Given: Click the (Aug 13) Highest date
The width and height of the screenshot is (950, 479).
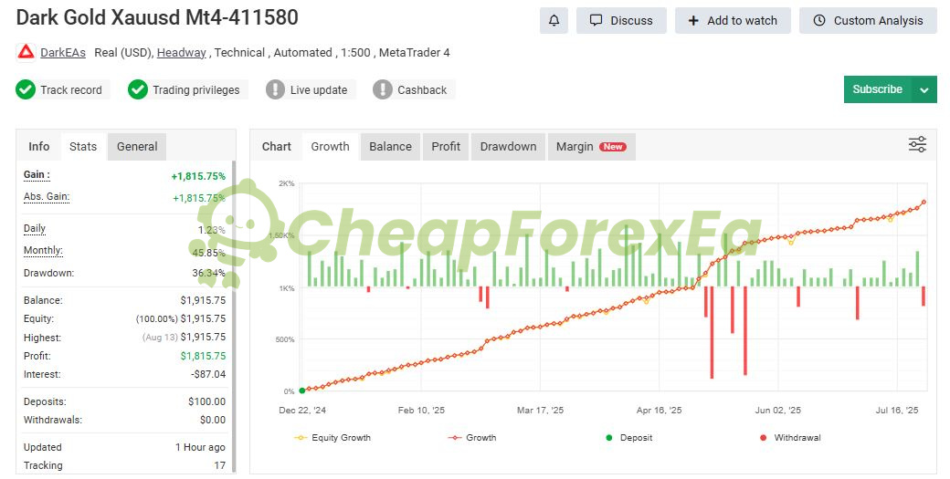Looking at the screenshot, I should [x=160, y=338].
